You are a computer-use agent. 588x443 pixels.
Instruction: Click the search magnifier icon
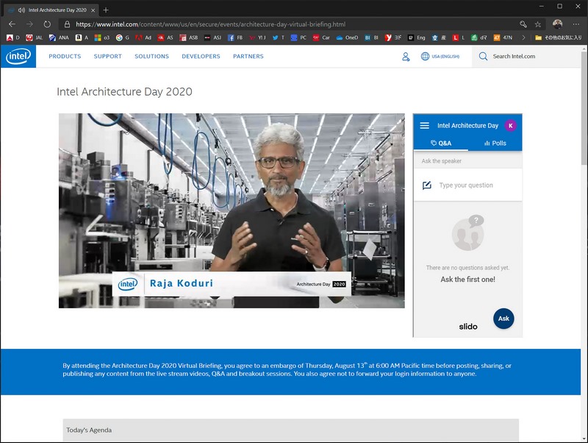(483, 57)
